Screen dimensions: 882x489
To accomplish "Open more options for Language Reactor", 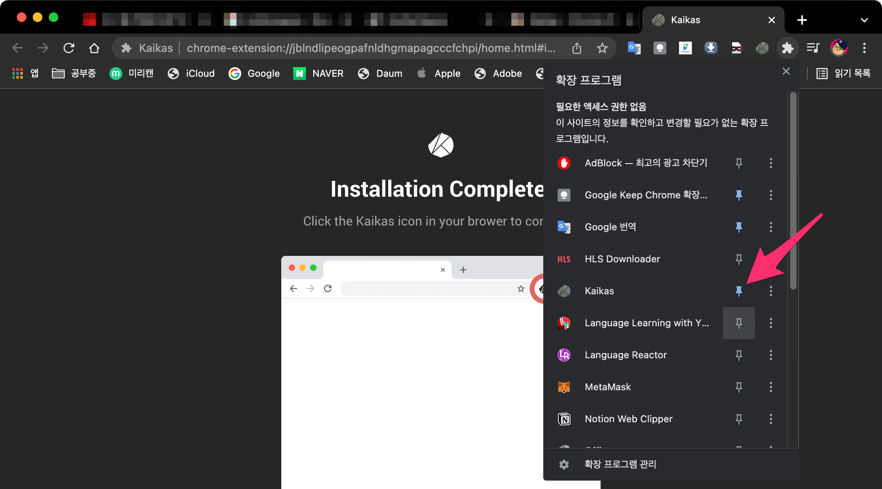I will coord(771,355).
